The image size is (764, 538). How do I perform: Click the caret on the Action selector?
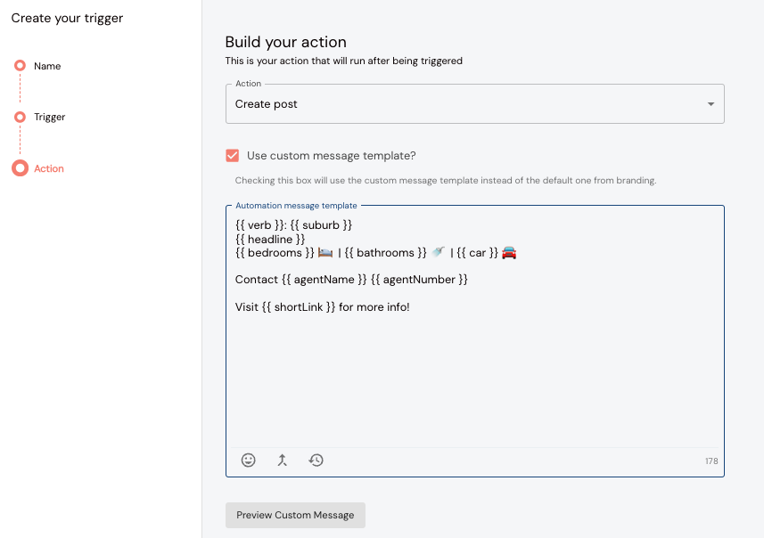(711, 103)
